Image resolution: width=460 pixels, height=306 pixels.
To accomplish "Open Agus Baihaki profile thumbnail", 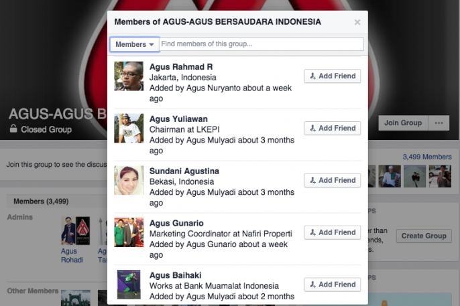I will (x=129, y=285).
